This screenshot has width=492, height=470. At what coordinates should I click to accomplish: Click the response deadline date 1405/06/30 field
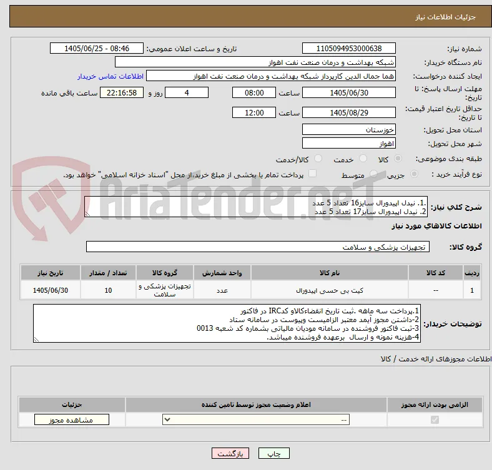click(348, 93)
